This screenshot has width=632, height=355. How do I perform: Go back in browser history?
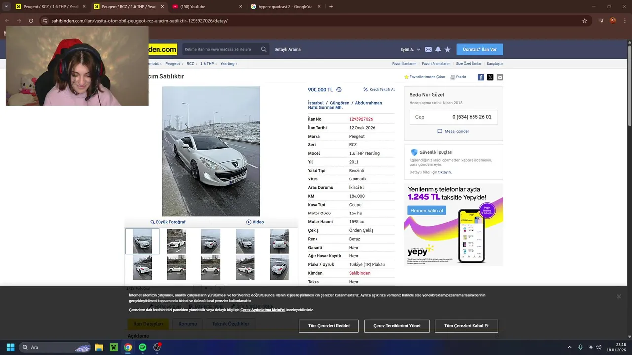(7, 21)
